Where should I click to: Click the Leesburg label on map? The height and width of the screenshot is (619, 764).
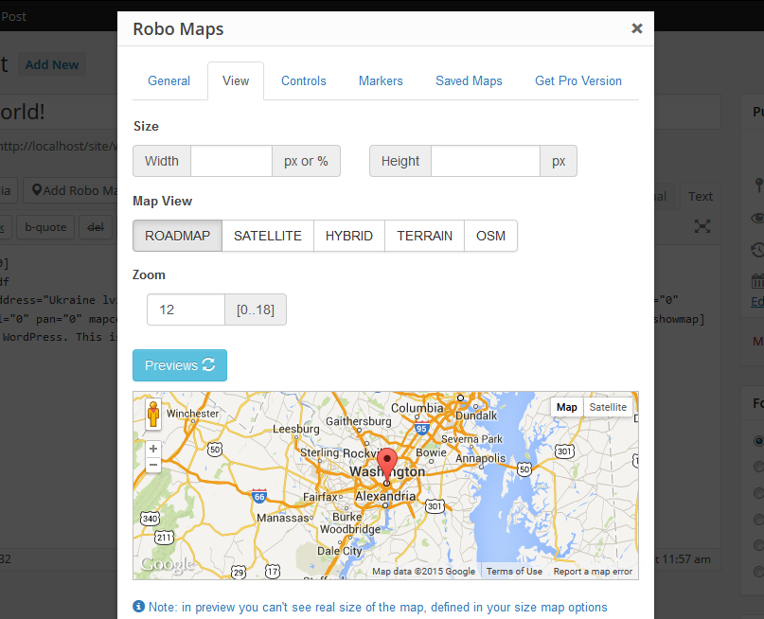295,429
